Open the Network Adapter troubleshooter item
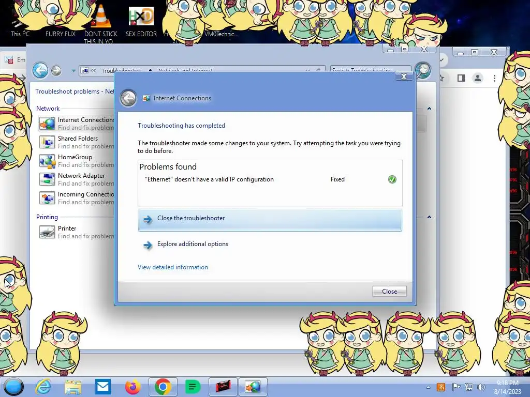 point(77,179)
